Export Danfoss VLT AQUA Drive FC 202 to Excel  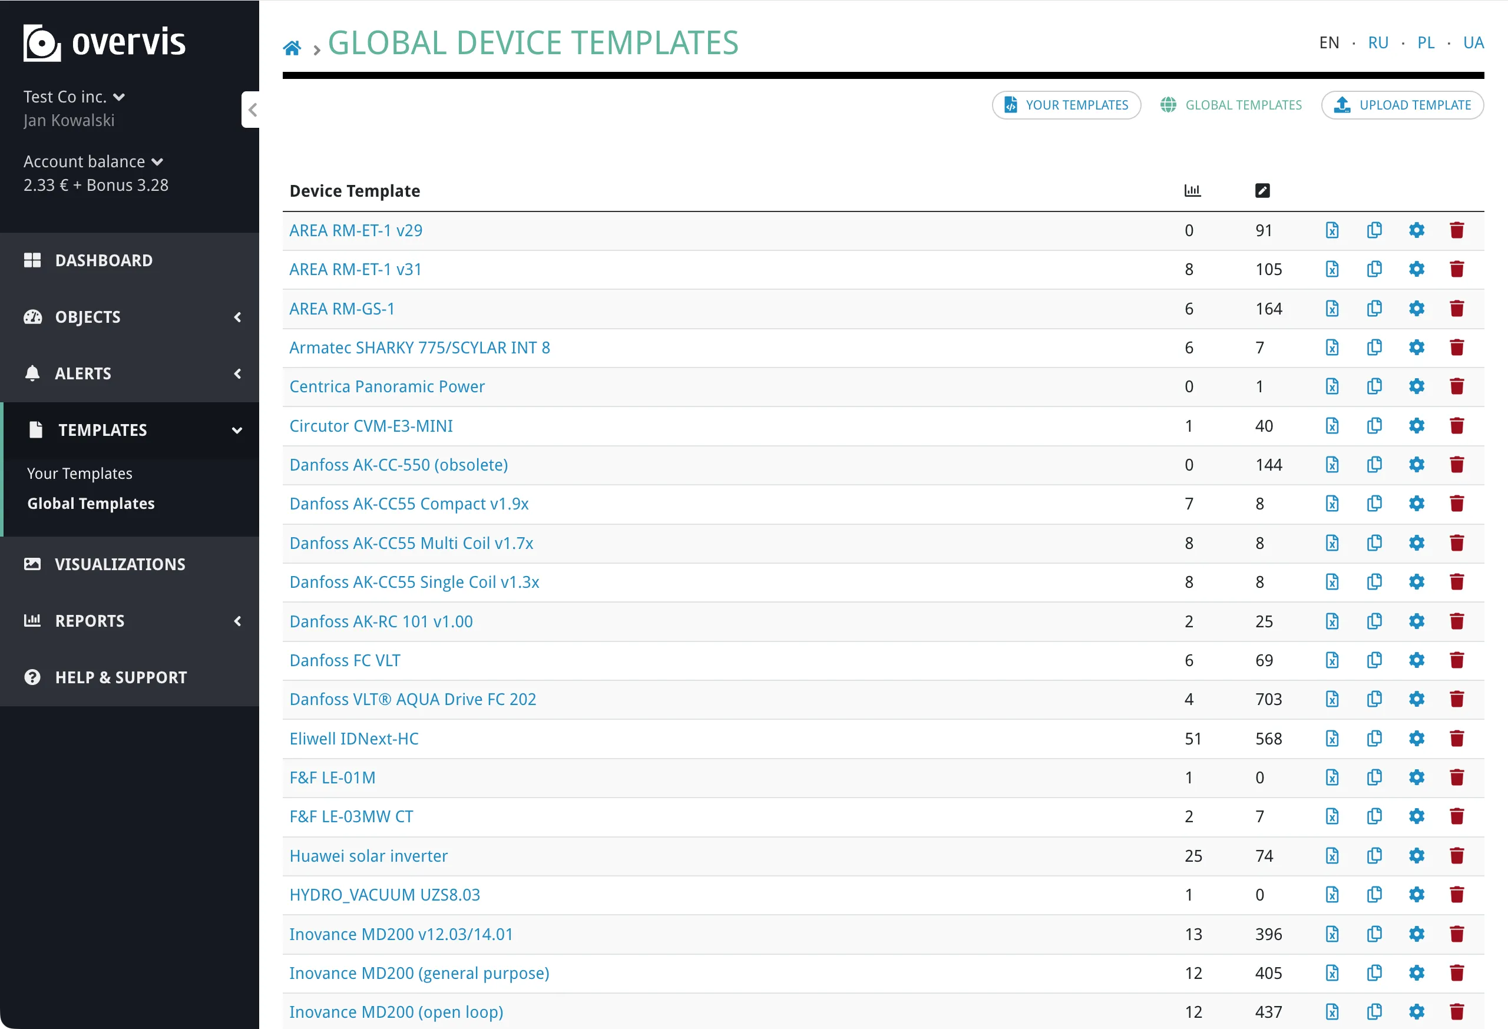click(1331, 699)
